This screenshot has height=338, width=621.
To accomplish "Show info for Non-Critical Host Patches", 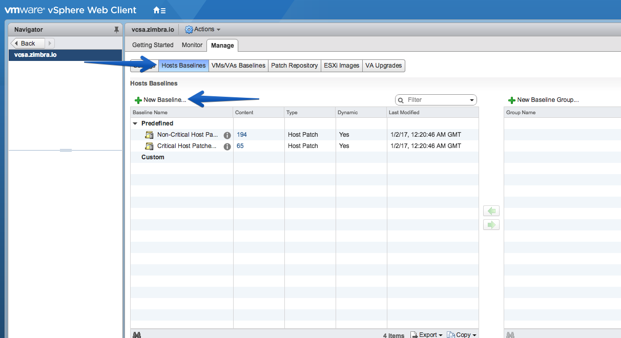I will [x=227, y=135].
